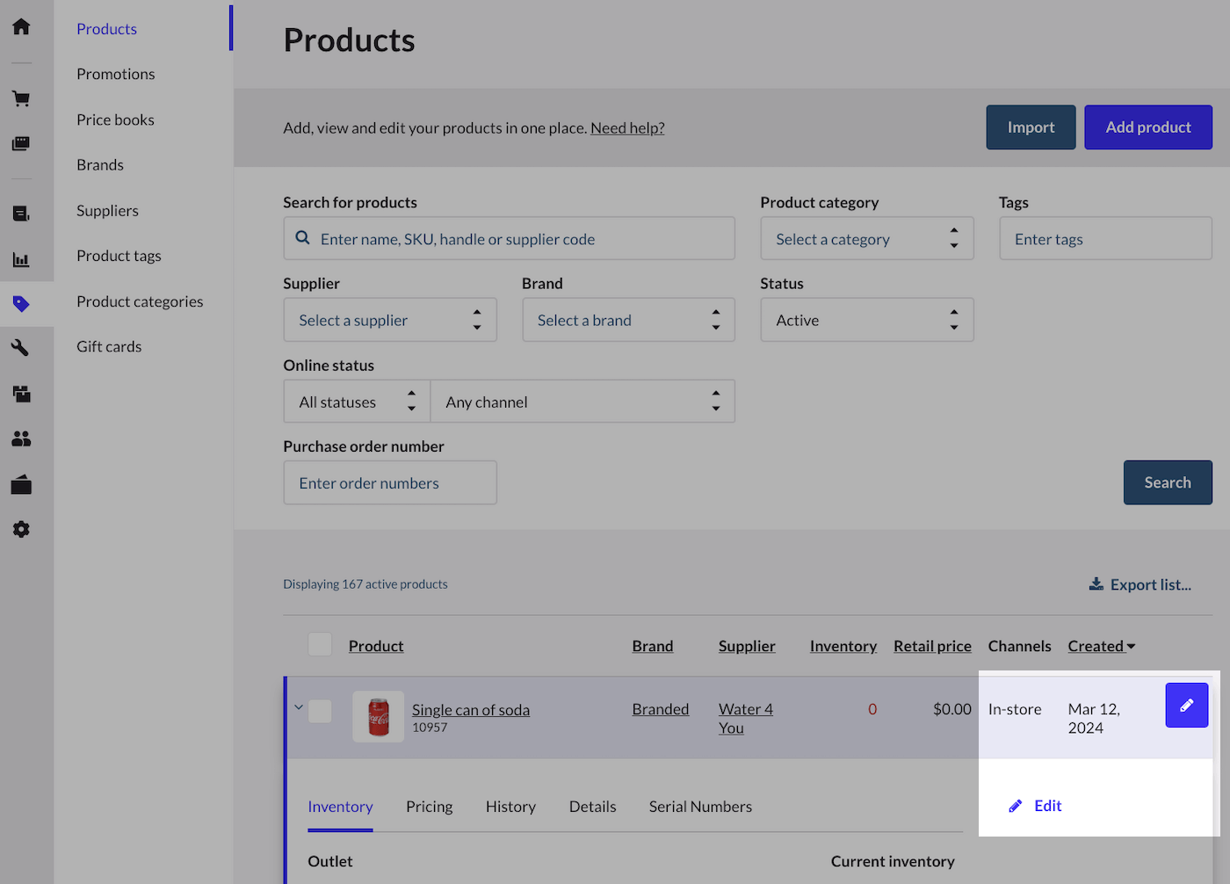Switch to the Pricing tab
The height and width of the screenshot is (884, 1230).
(x=429, y=807)
